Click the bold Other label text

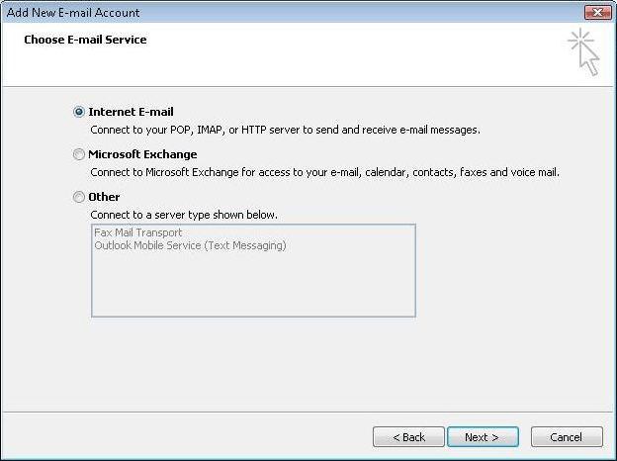tap(104, 197)
